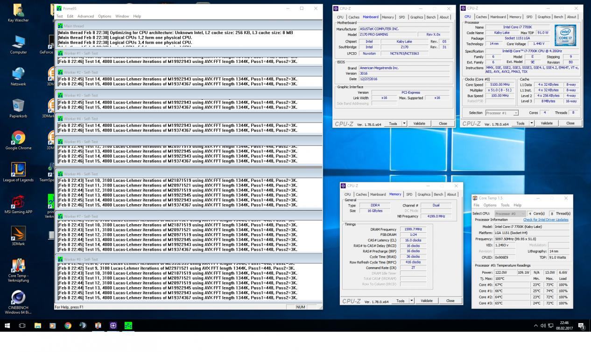
Task: Click the NB Frequency 4199.0 MHz value
Action: [x=436, y=216]
